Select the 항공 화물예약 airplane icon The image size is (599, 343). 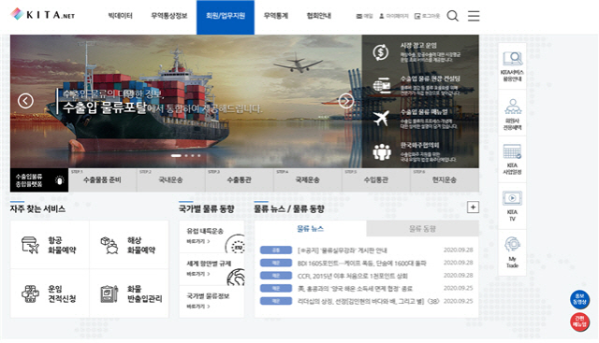point(31,245)
